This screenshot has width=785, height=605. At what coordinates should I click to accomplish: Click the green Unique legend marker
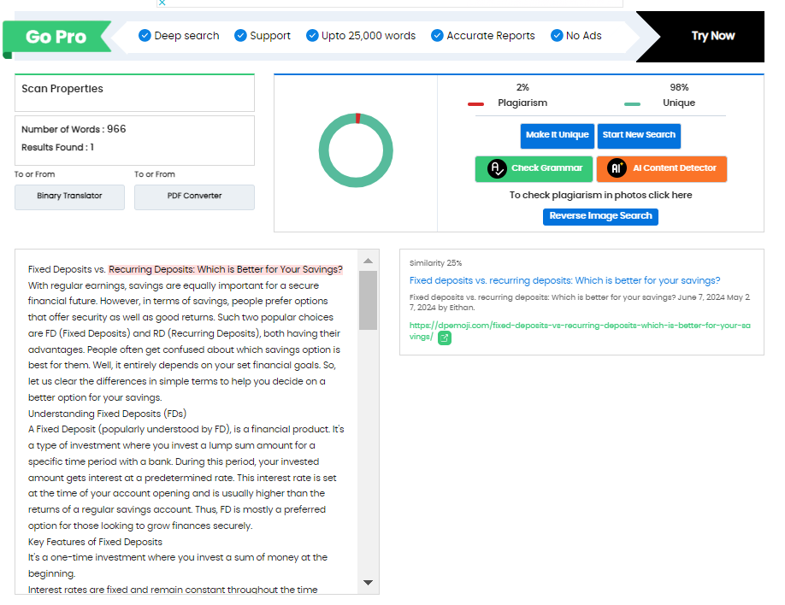pyautogui.click(x=632, y=104)
